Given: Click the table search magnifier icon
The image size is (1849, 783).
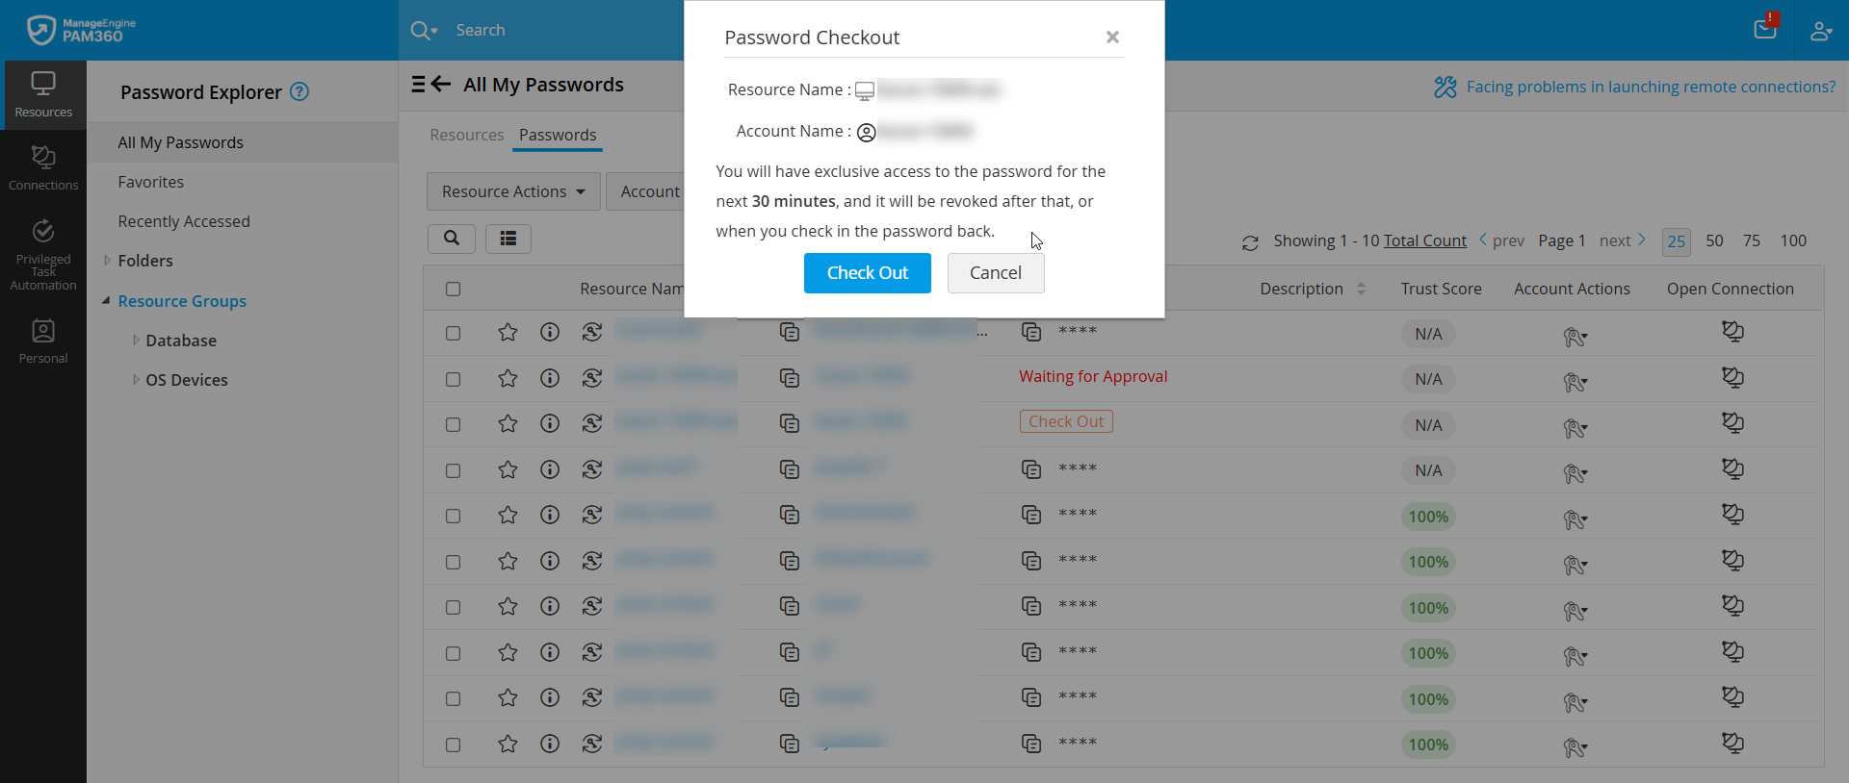Looking at the screenshot, I should coord(452,239).
